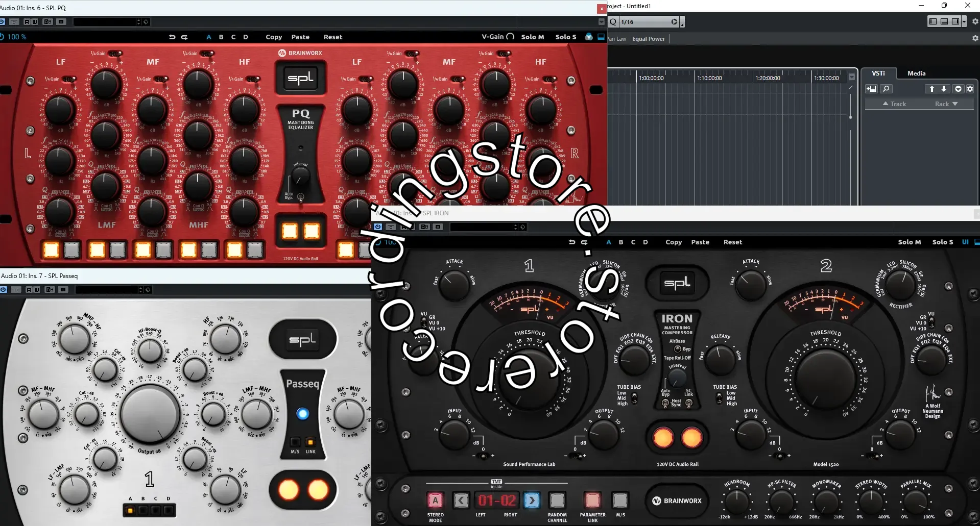Add Track Instrument in VSTi panel
Viewport: 980px width, 526px height.
[871, 89]
